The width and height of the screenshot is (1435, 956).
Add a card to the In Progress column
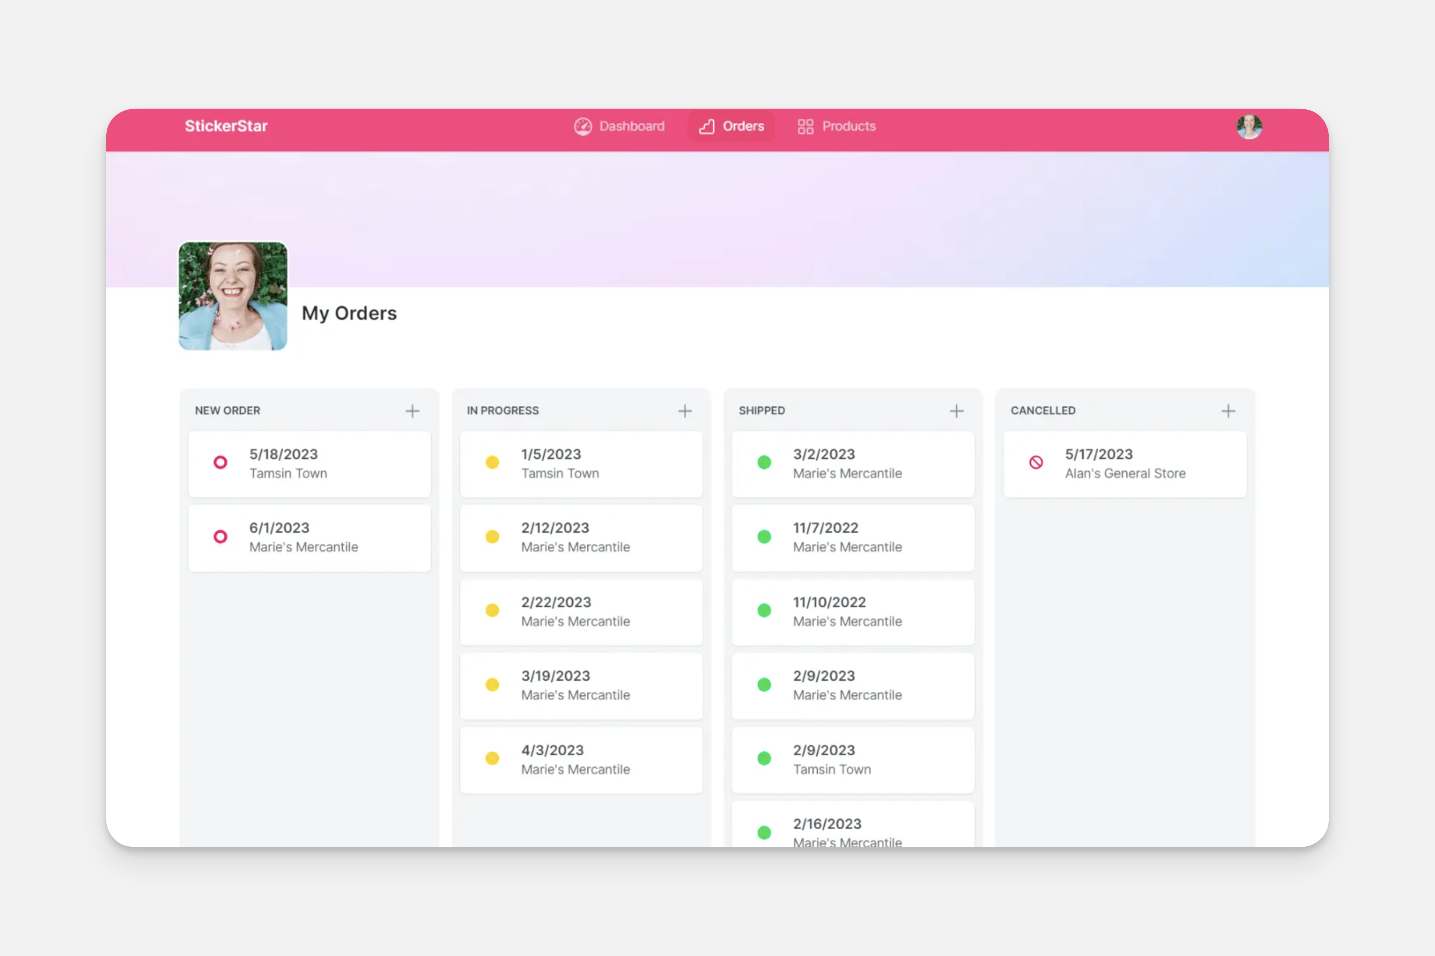coord(684,411)
